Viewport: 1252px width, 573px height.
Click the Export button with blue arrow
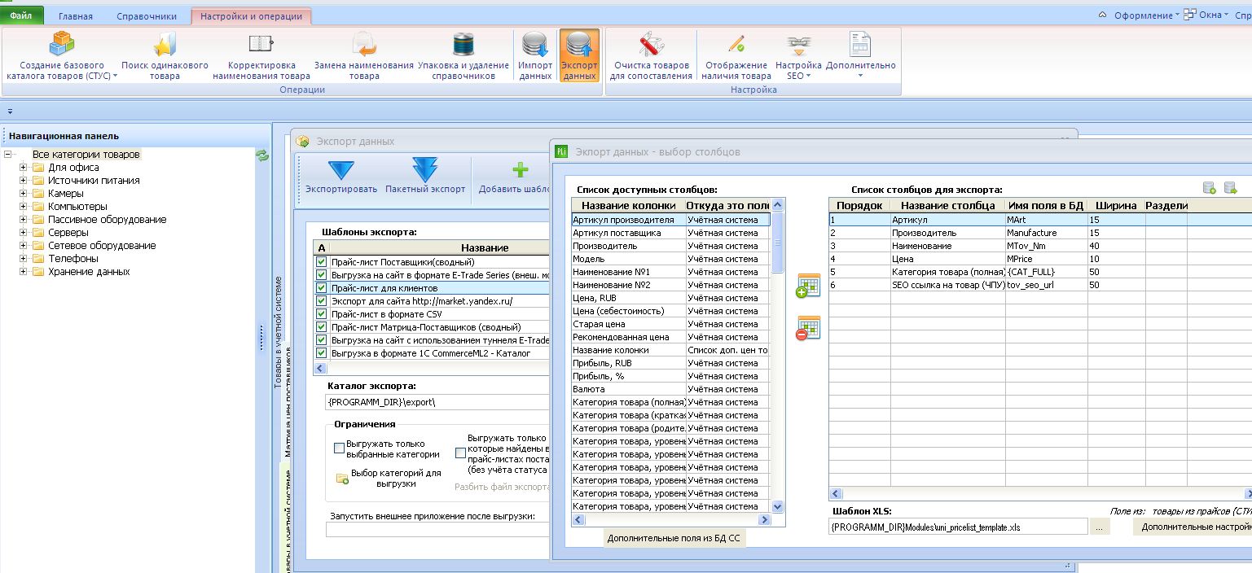point(341,177)
